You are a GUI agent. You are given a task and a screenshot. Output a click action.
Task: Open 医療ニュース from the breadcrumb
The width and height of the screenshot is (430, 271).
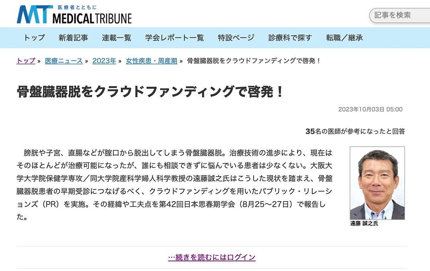[x=63, y=61]
